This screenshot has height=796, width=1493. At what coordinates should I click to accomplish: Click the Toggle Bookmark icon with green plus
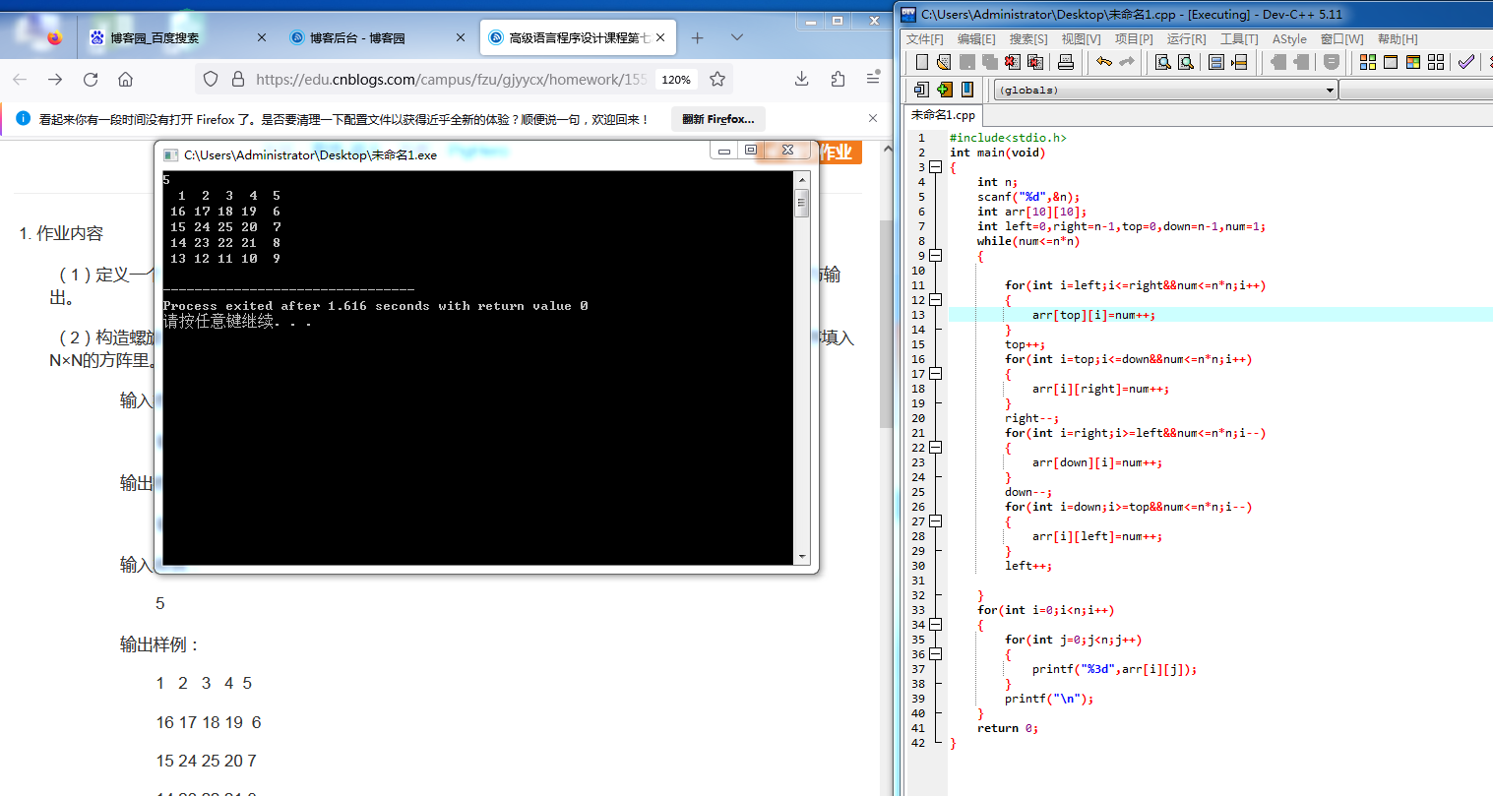click(x=945, y=90)
